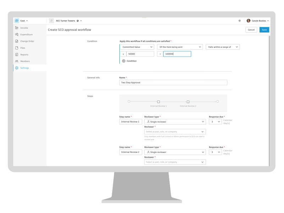Open the Files section
The image size is (284, 213).
[23, 48]
